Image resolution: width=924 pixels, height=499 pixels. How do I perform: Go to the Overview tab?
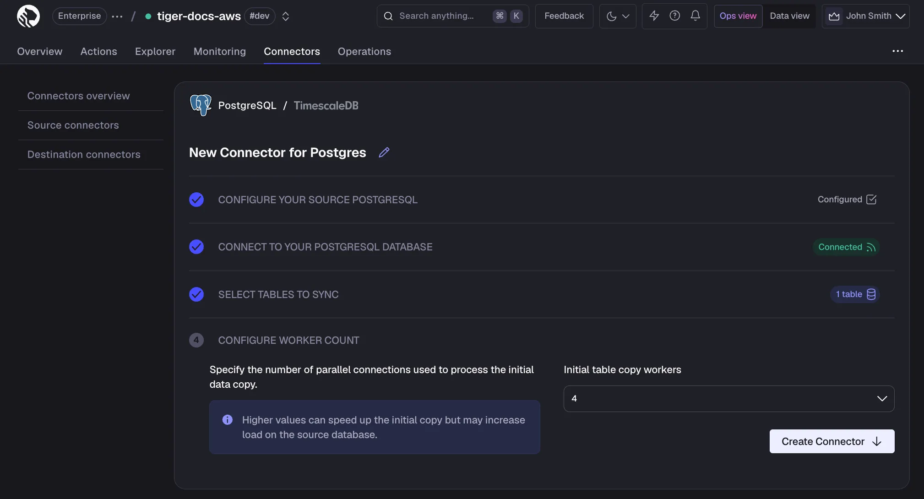click(x=39, y=51)
